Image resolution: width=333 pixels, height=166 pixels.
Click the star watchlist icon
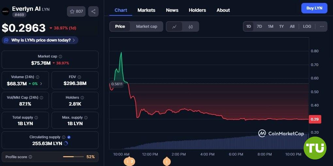tap(72, 11)
